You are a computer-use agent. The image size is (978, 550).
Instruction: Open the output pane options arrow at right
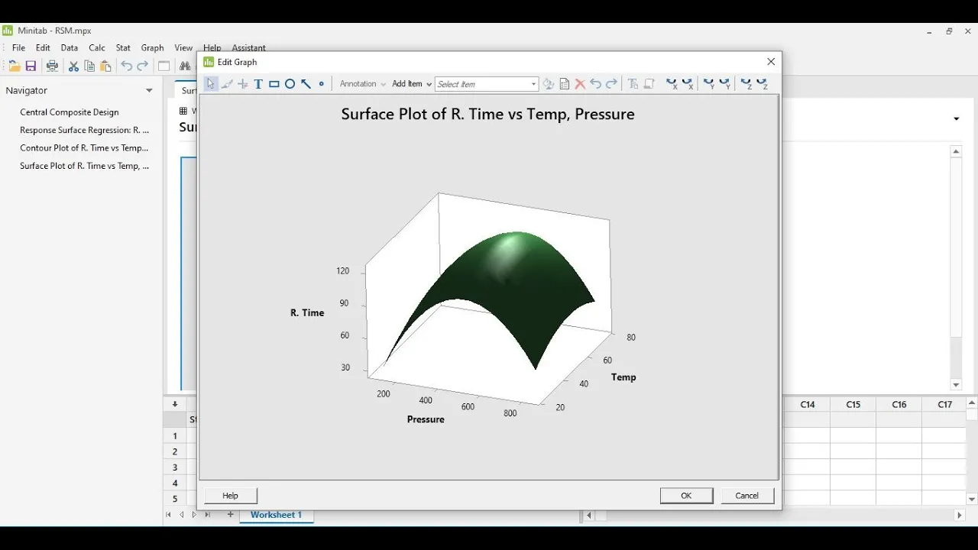(x=957, y=119)
